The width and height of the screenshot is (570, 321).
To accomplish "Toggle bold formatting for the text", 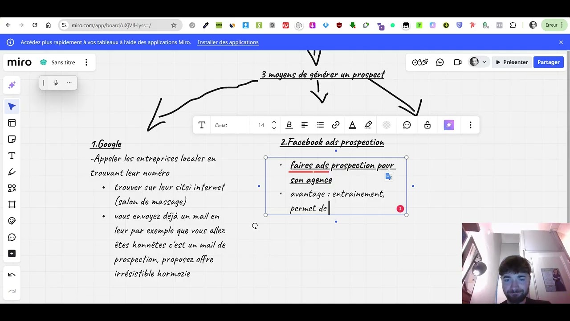I will pyautogui.click(x=289, y=125).
